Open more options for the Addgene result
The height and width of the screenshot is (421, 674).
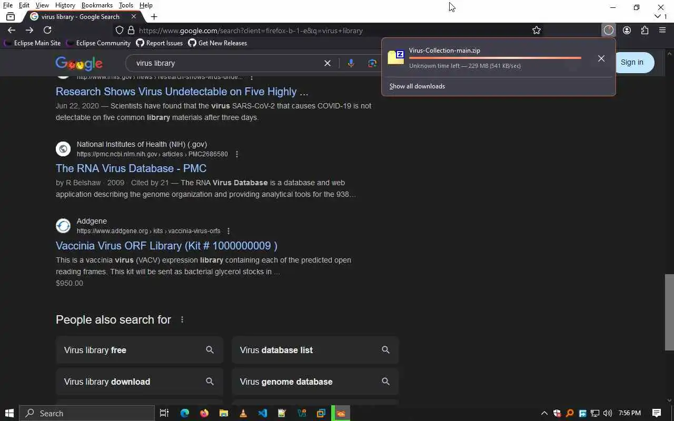coord(229,231)
